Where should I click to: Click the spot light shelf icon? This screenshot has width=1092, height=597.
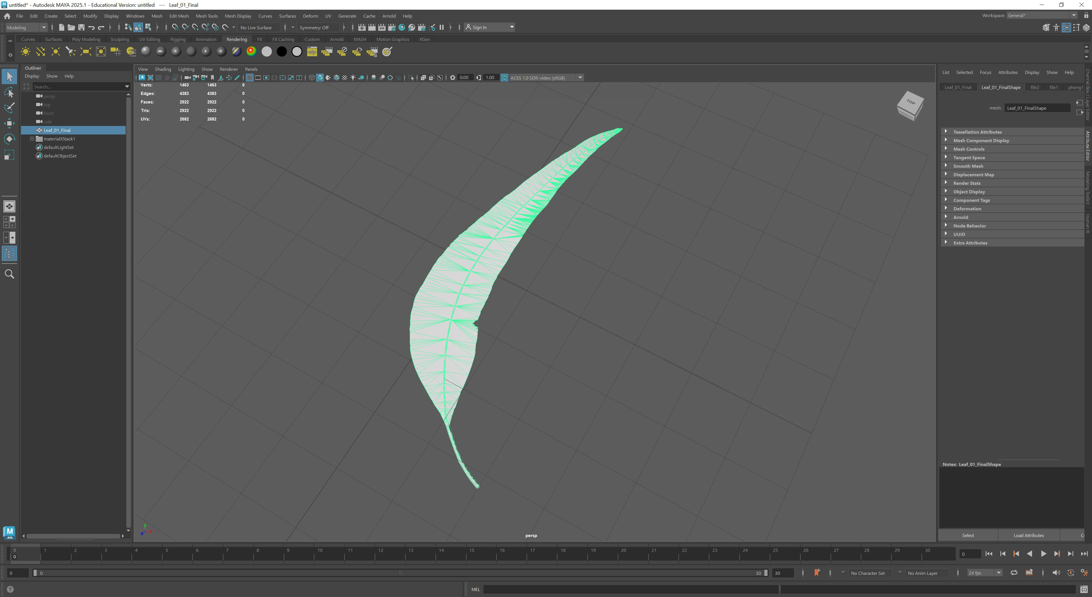[70, 52]
